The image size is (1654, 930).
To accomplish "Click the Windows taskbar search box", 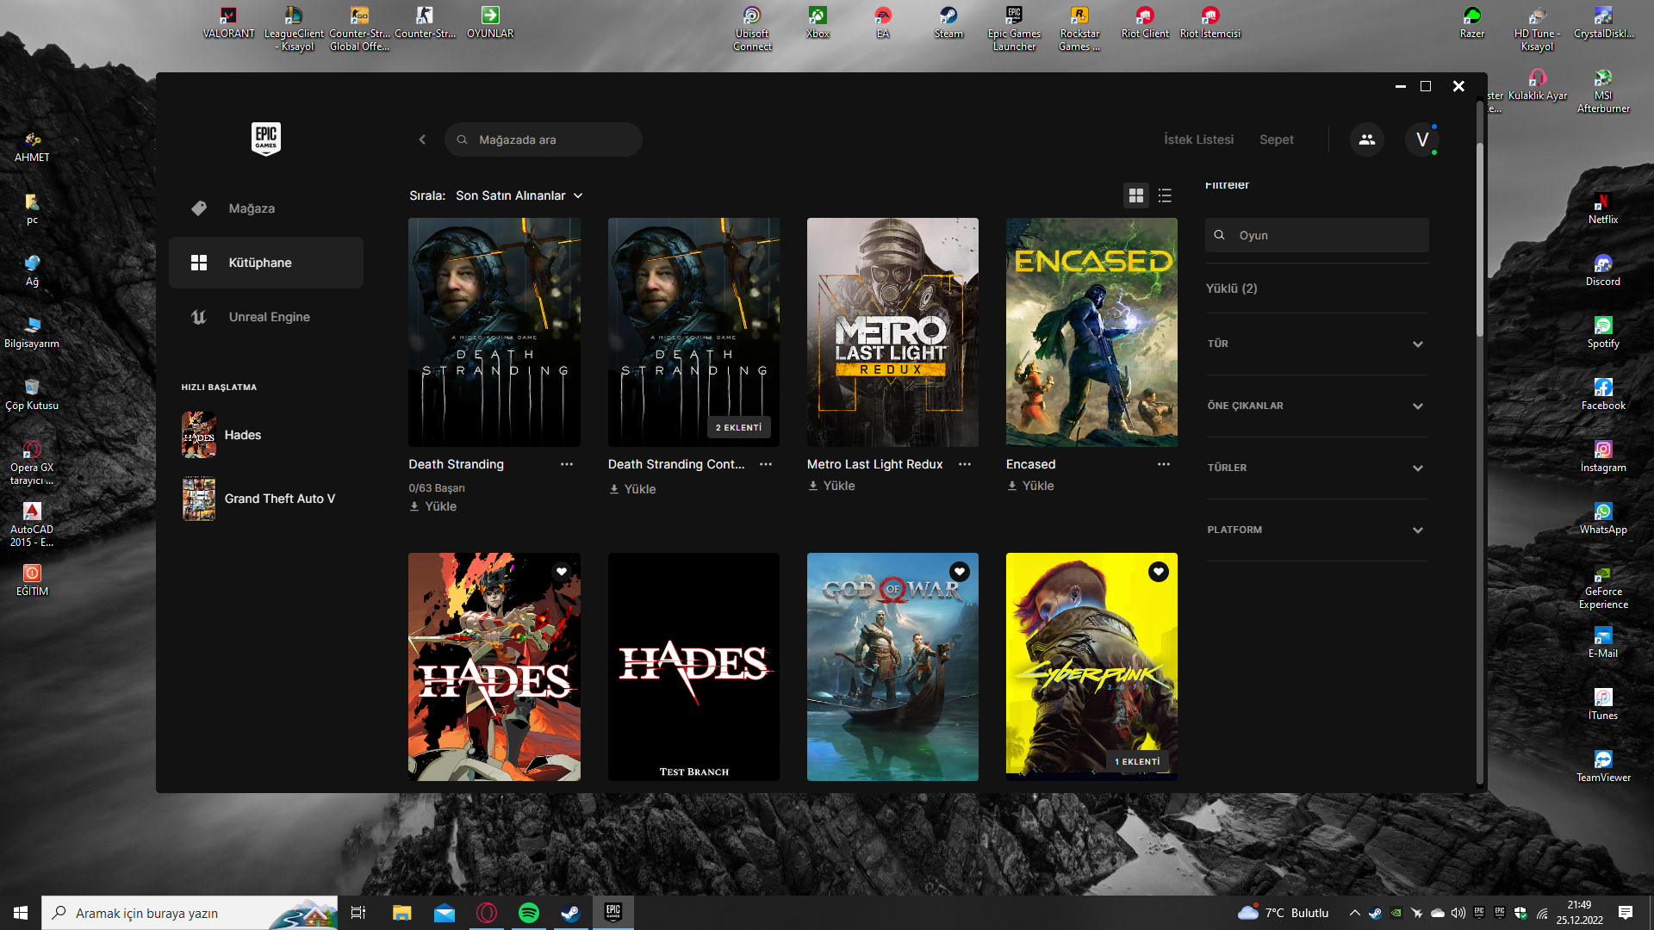I will (190, 913).
